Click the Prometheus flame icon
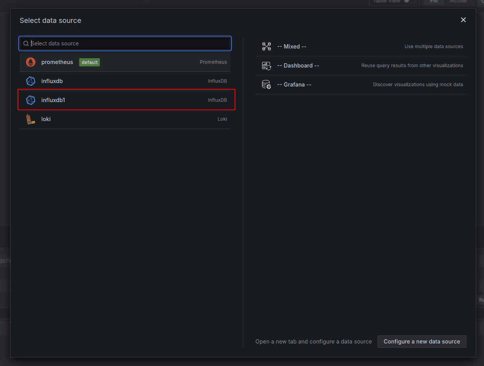Image resolution: width=484 pixels, height=366 pixels. (30, 62)
